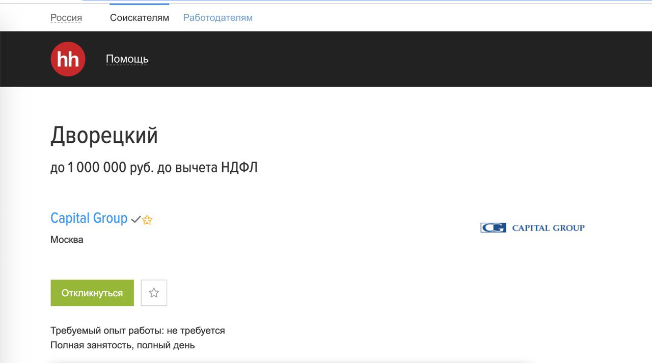Select the Дворецкий vacancy title
The height and width of the screenshot is (363, 652).
pyautogui.click(x=104, y=136)
